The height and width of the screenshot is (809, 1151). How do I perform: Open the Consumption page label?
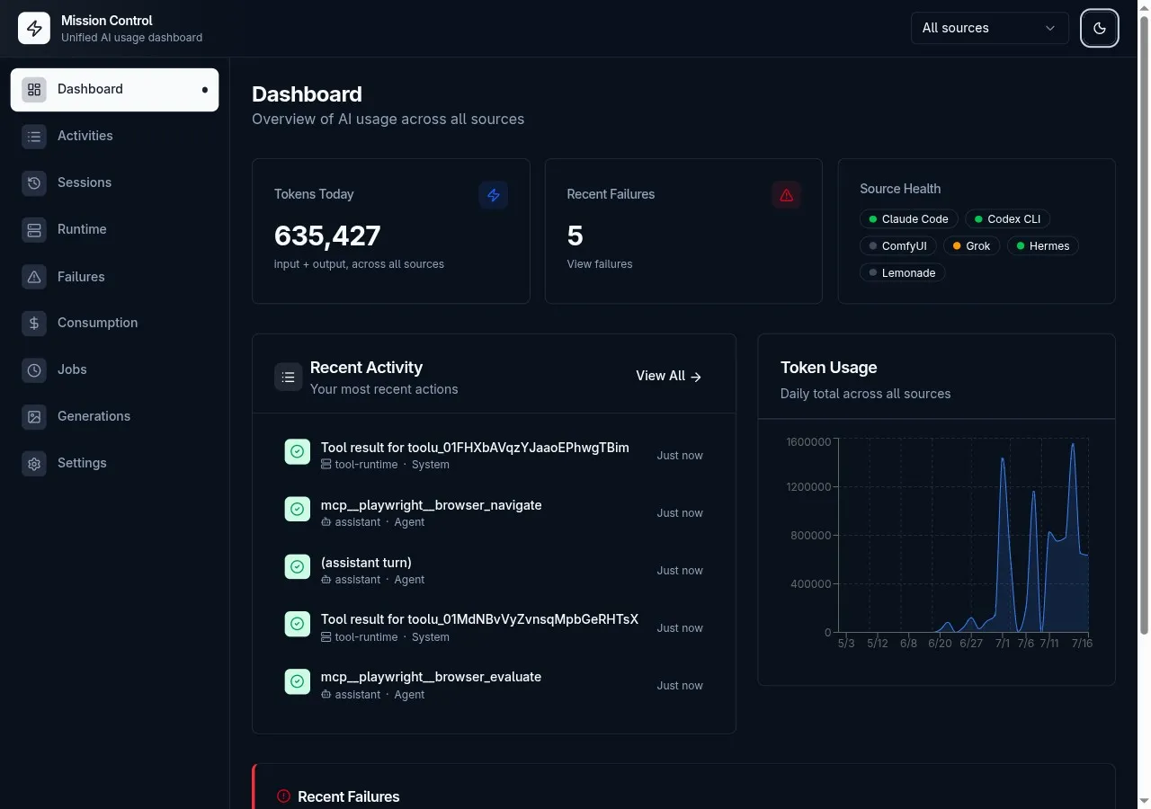coord(98,323)
